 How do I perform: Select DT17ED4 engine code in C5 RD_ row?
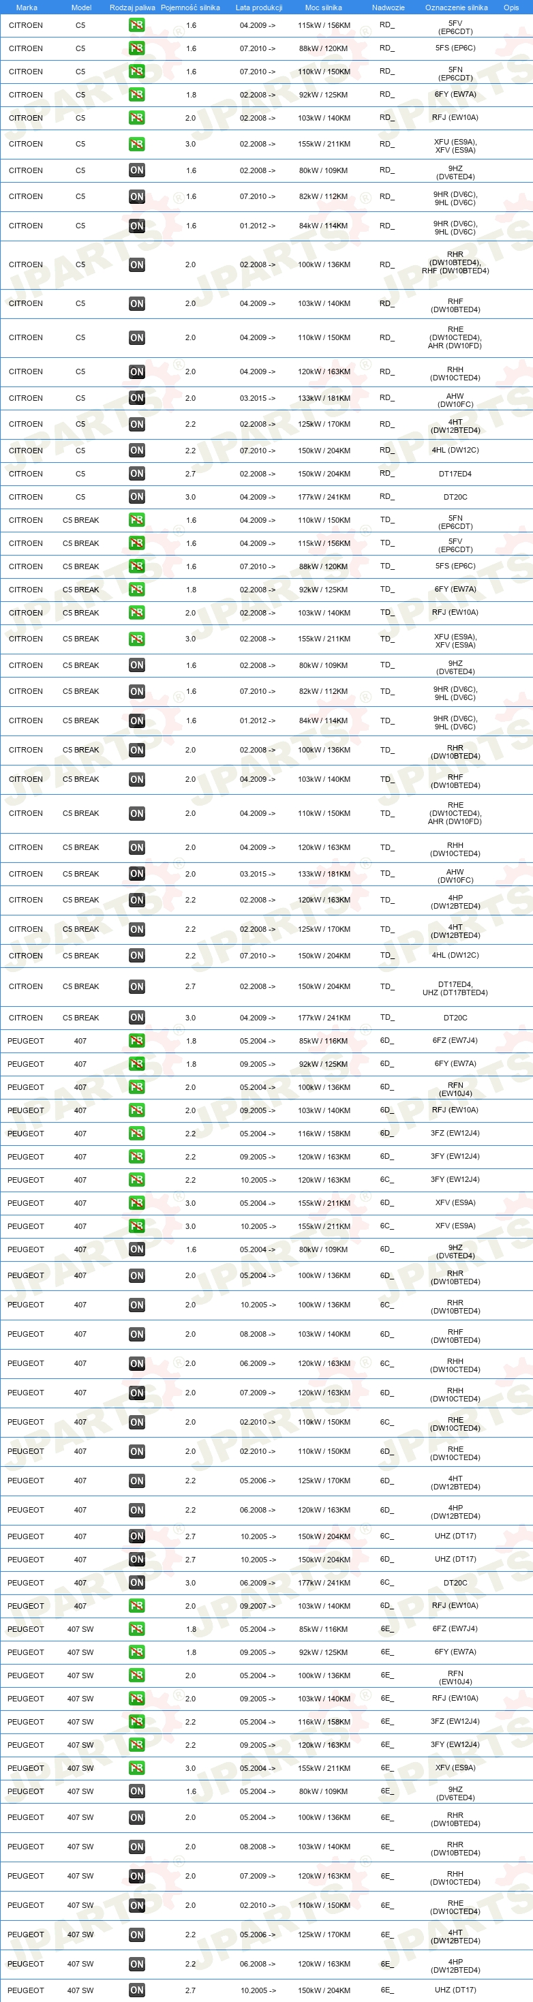coord(455,473)
